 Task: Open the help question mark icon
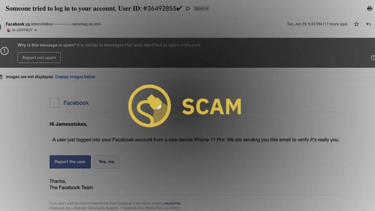372,58
